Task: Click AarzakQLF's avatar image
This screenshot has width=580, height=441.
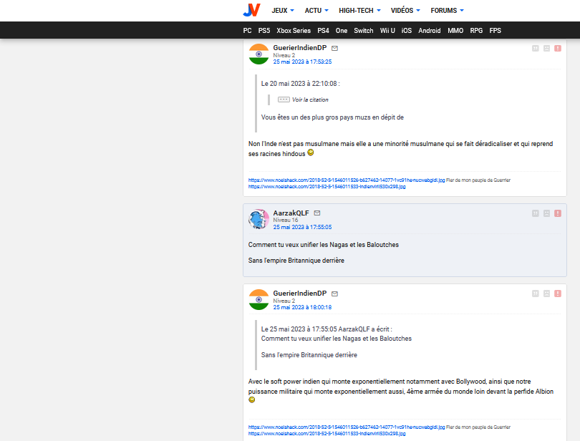Action: click(258, 219)
